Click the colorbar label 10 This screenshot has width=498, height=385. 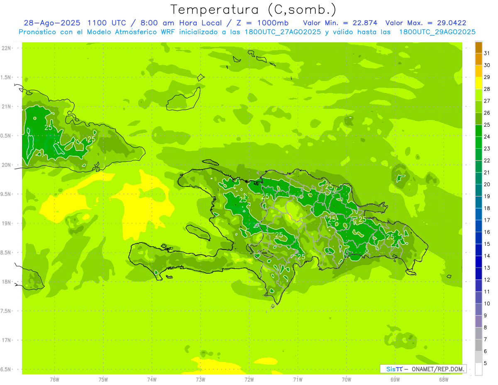[487, 304]
